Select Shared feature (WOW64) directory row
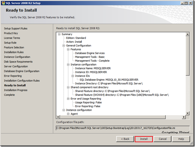Image resolution: width=195 pixels, height=147 pixels. coord(122,95)
